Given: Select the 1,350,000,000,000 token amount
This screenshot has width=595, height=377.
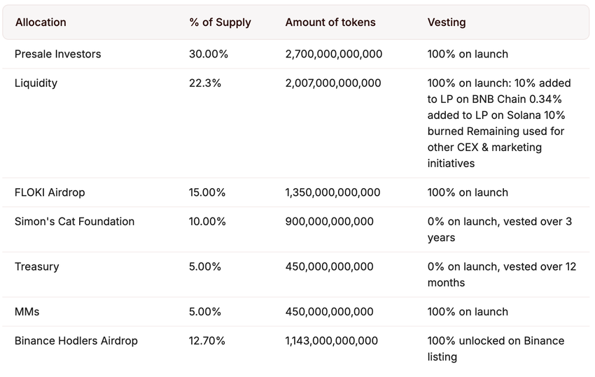Looking at the screenshot, I should click(x=333, y=192).
